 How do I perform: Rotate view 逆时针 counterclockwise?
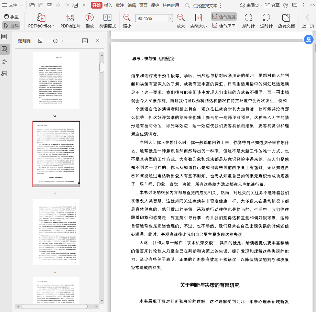[x=266, y=21]
